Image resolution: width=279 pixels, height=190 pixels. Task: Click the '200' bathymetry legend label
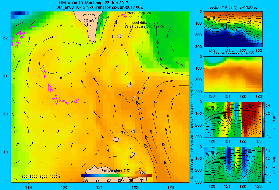24,177
